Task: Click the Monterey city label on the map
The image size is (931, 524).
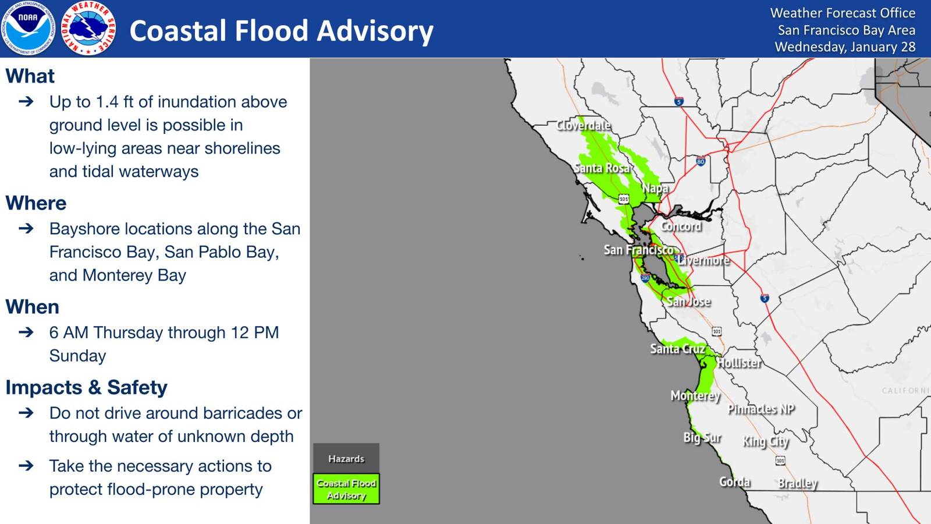Action: tap(695, 396)
